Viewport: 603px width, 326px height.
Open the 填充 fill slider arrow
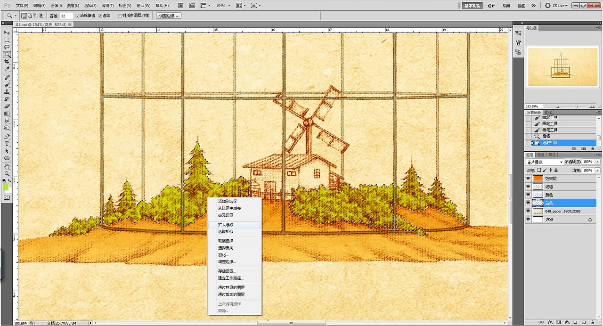[x=598, y=170]
